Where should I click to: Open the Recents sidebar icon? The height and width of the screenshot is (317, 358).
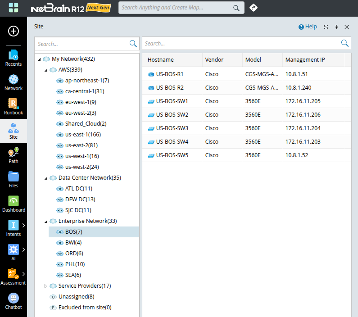14,57
